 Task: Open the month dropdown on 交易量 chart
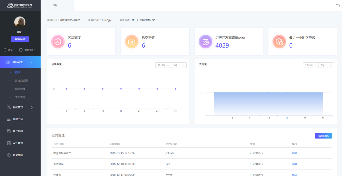pyautogui.click(x=326, y=65)
